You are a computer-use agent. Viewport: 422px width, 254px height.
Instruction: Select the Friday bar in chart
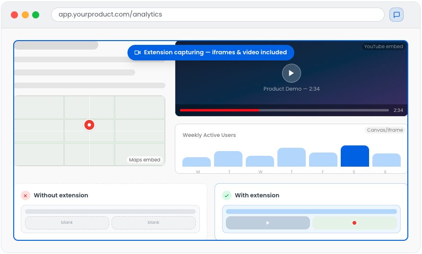pos(323,160)
